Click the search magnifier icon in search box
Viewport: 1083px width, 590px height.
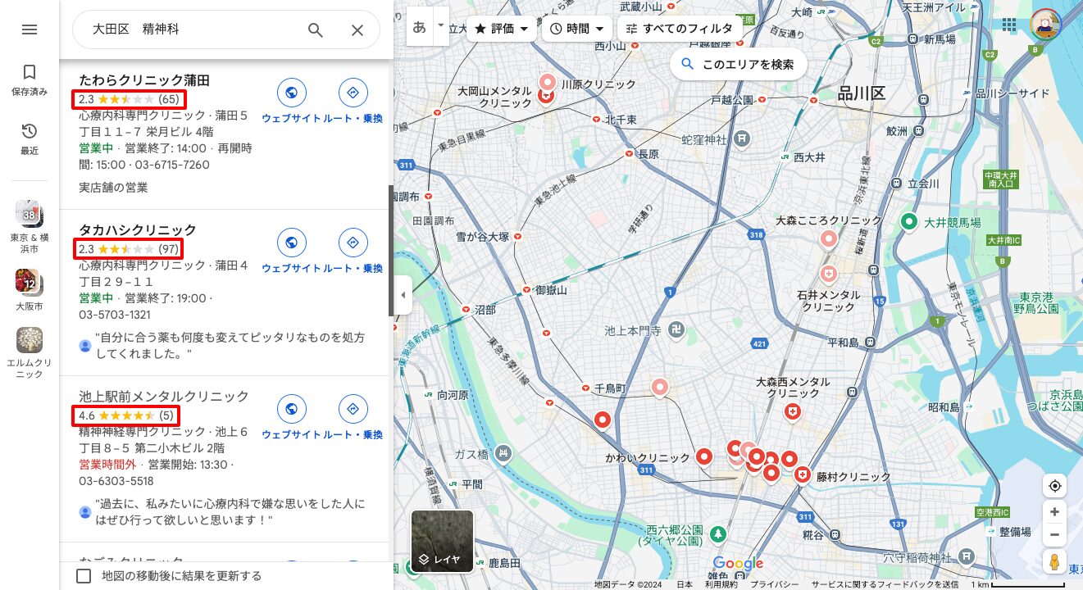click(316, 30)
